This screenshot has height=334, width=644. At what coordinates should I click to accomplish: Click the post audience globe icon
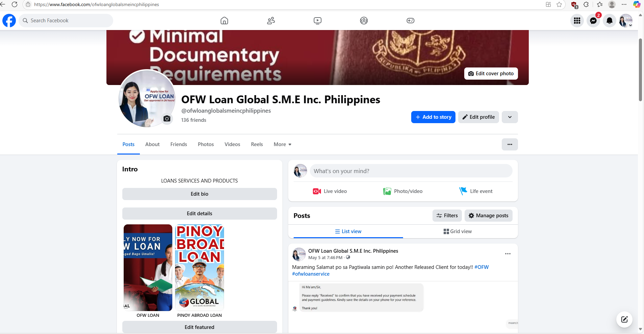(x=348, y=257)
